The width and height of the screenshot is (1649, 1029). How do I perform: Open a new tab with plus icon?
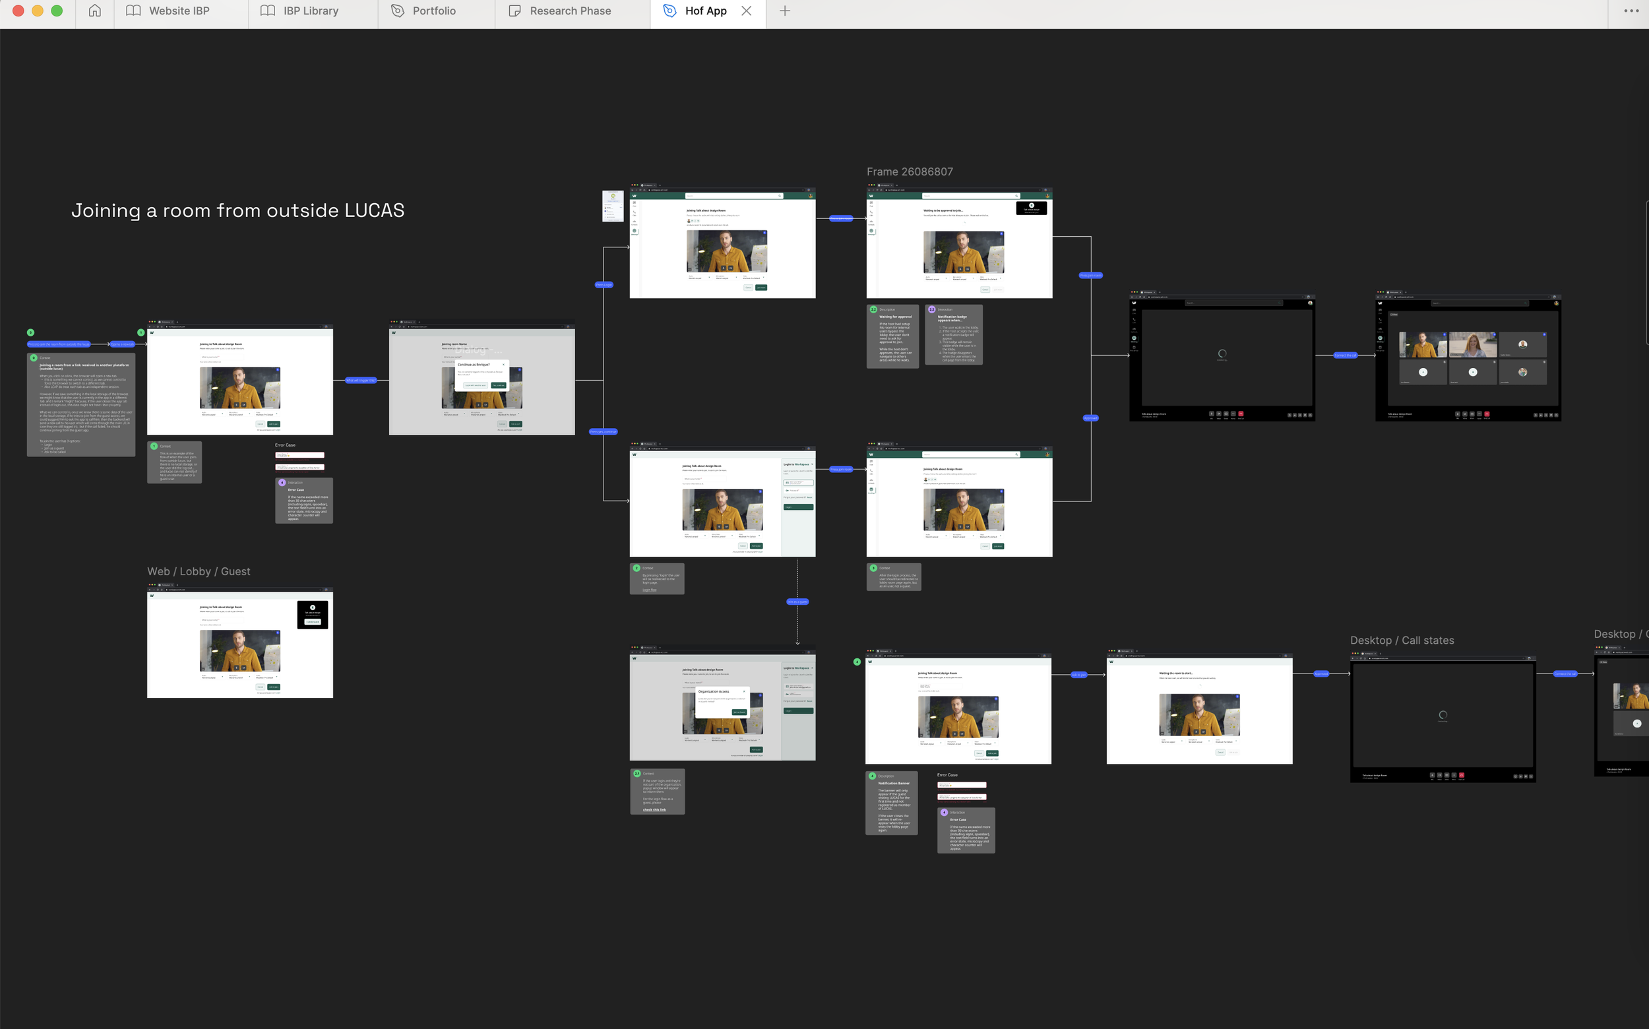point(785,11)
